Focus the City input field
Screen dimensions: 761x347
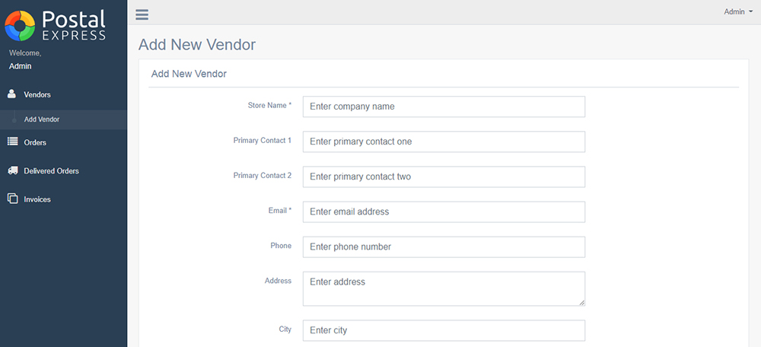(444, 330)
